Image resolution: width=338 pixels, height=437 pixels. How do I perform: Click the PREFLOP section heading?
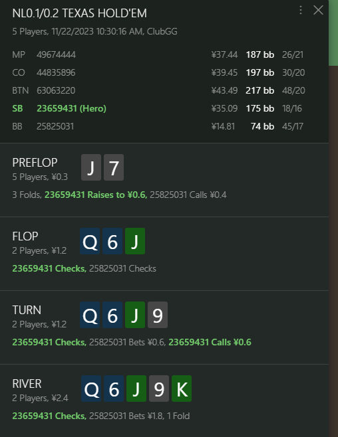coord(35,163)
